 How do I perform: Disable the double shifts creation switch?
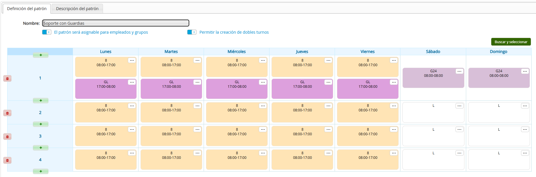pos(192,32)
